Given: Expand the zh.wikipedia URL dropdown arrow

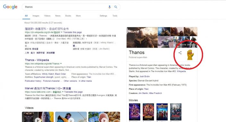Looking at the screenshot, I should (x=62, y=32).
